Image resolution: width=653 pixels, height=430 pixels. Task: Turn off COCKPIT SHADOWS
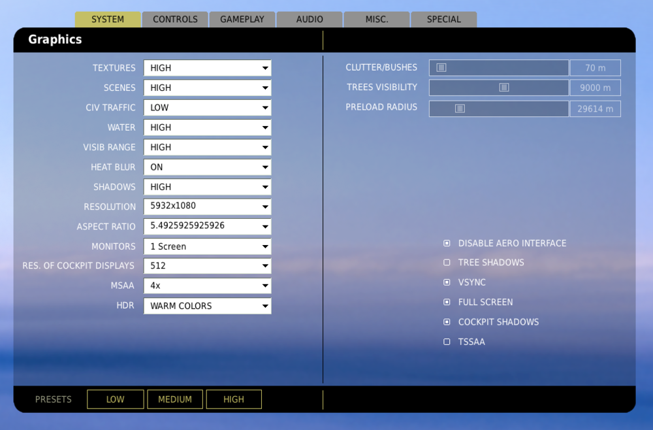point(447,322)
